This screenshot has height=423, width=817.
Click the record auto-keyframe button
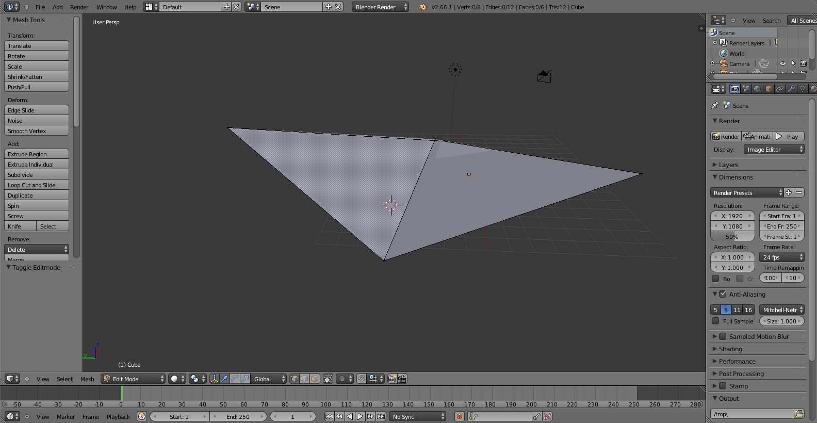459,416
